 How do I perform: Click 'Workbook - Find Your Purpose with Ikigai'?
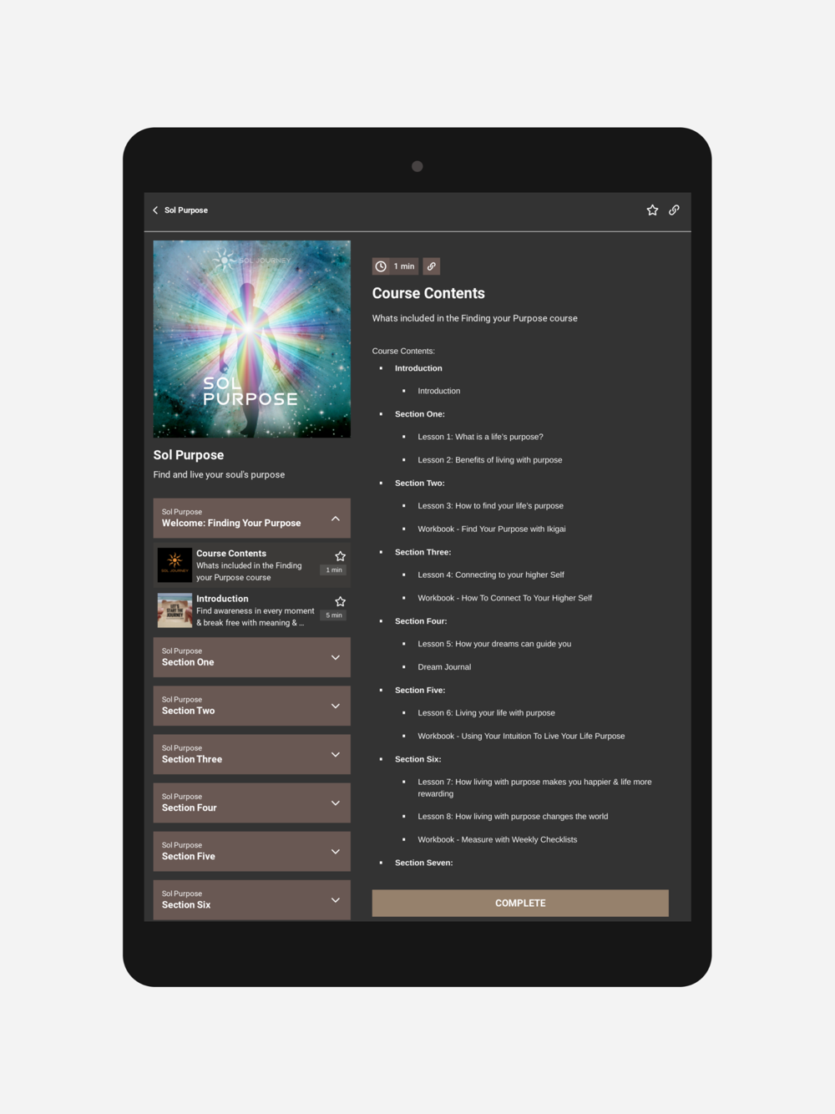(x=492, y=529)
